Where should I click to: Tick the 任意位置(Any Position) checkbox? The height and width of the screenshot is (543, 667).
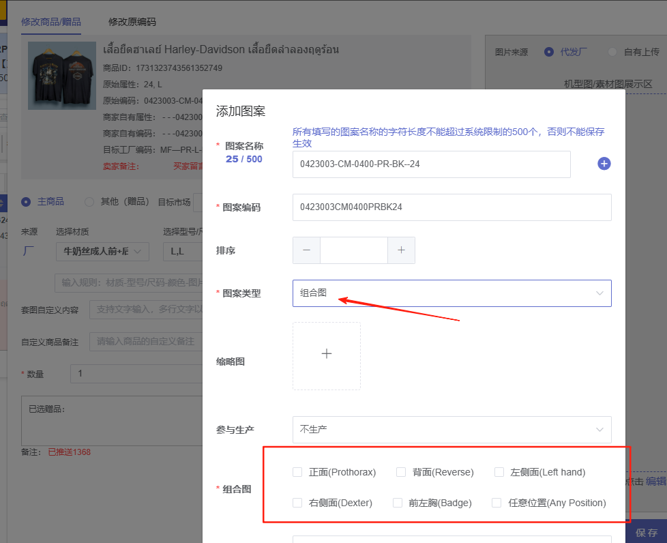click(497, 503)
